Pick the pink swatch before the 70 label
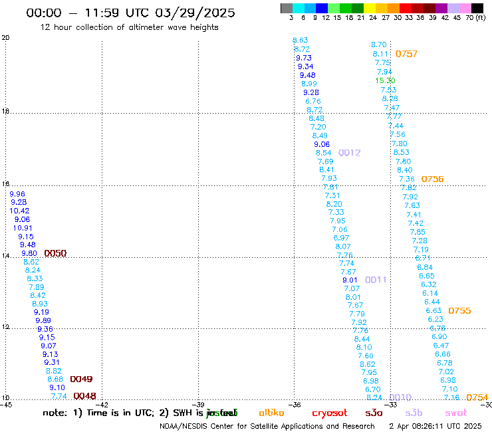This screenshot has width=492, height=432. coord(465,8)
